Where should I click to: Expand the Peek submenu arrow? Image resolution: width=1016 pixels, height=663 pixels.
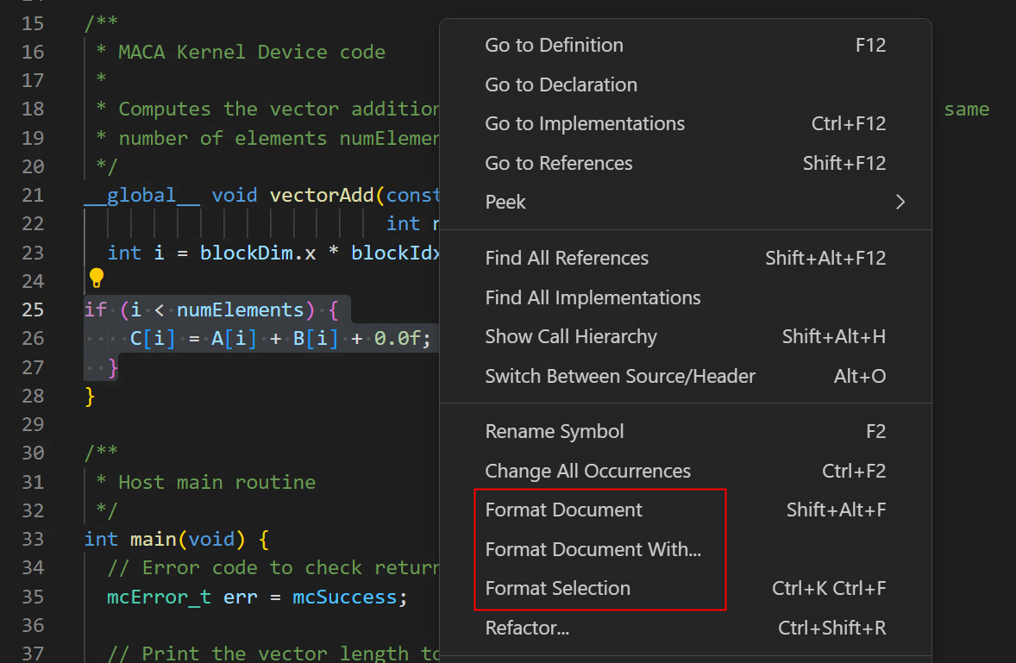coord(900,202)
